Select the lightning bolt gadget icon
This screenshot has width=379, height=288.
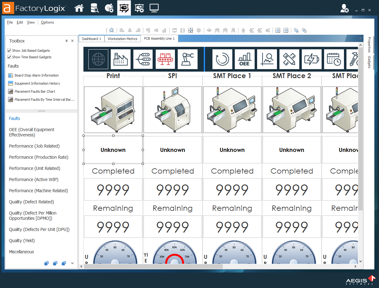pos(312,59)
